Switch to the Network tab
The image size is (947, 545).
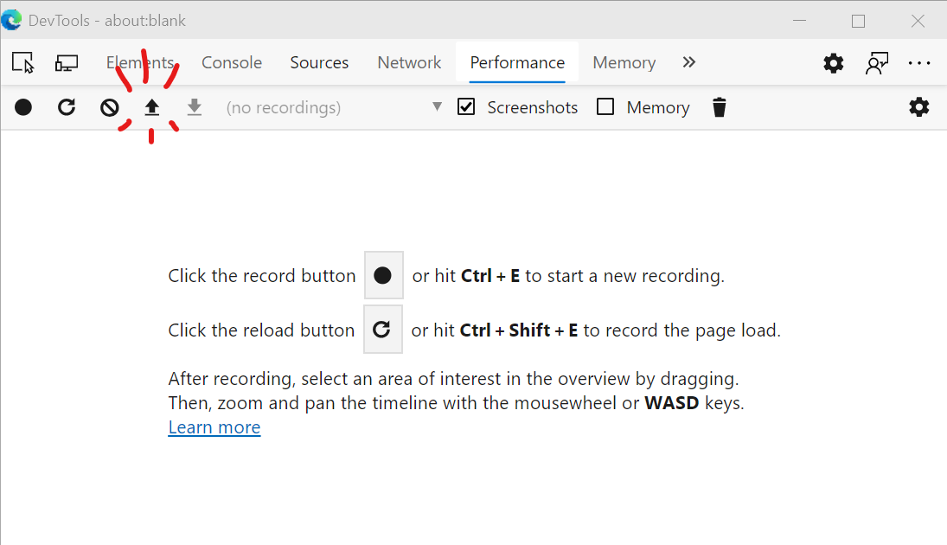(x=409, y=62)
